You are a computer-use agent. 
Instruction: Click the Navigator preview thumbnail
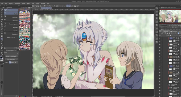click(170, 16)
